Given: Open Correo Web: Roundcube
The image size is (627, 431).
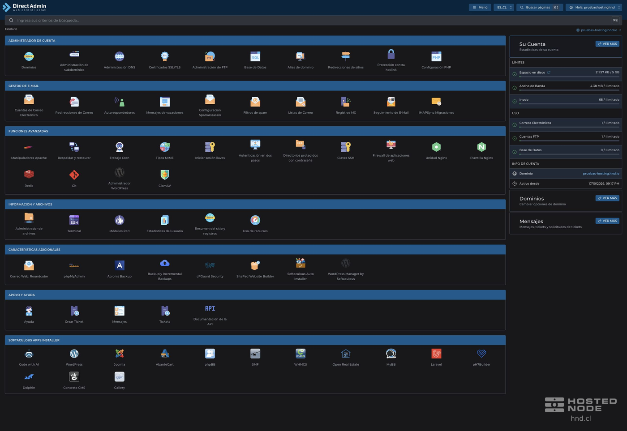Looking at the screenshot, I should (x=29, y=265).
